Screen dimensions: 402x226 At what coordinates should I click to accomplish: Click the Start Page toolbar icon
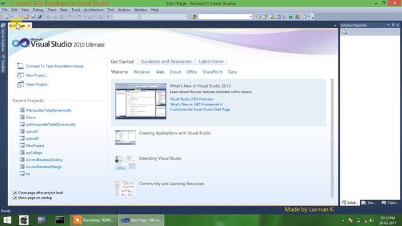[x=291, y=17]
